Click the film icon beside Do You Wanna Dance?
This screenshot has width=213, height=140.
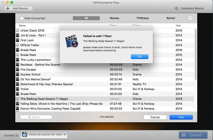click(x=17, y=79)
